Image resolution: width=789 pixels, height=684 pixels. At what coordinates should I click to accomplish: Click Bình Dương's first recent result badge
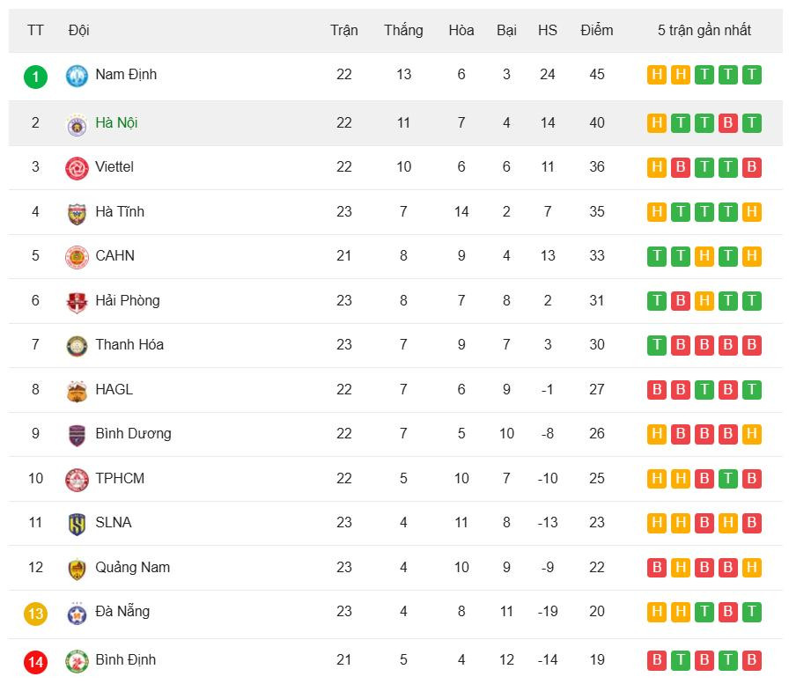coord(656,434)
